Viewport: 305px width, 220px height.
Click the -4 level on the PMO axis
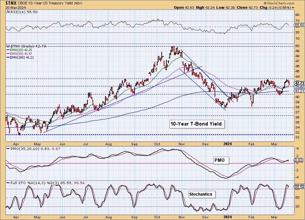point(297,177)
